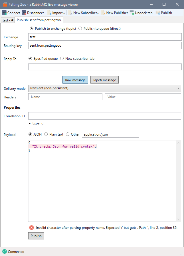
Task: Click the green Connected status icon
Action: (5, 251)
